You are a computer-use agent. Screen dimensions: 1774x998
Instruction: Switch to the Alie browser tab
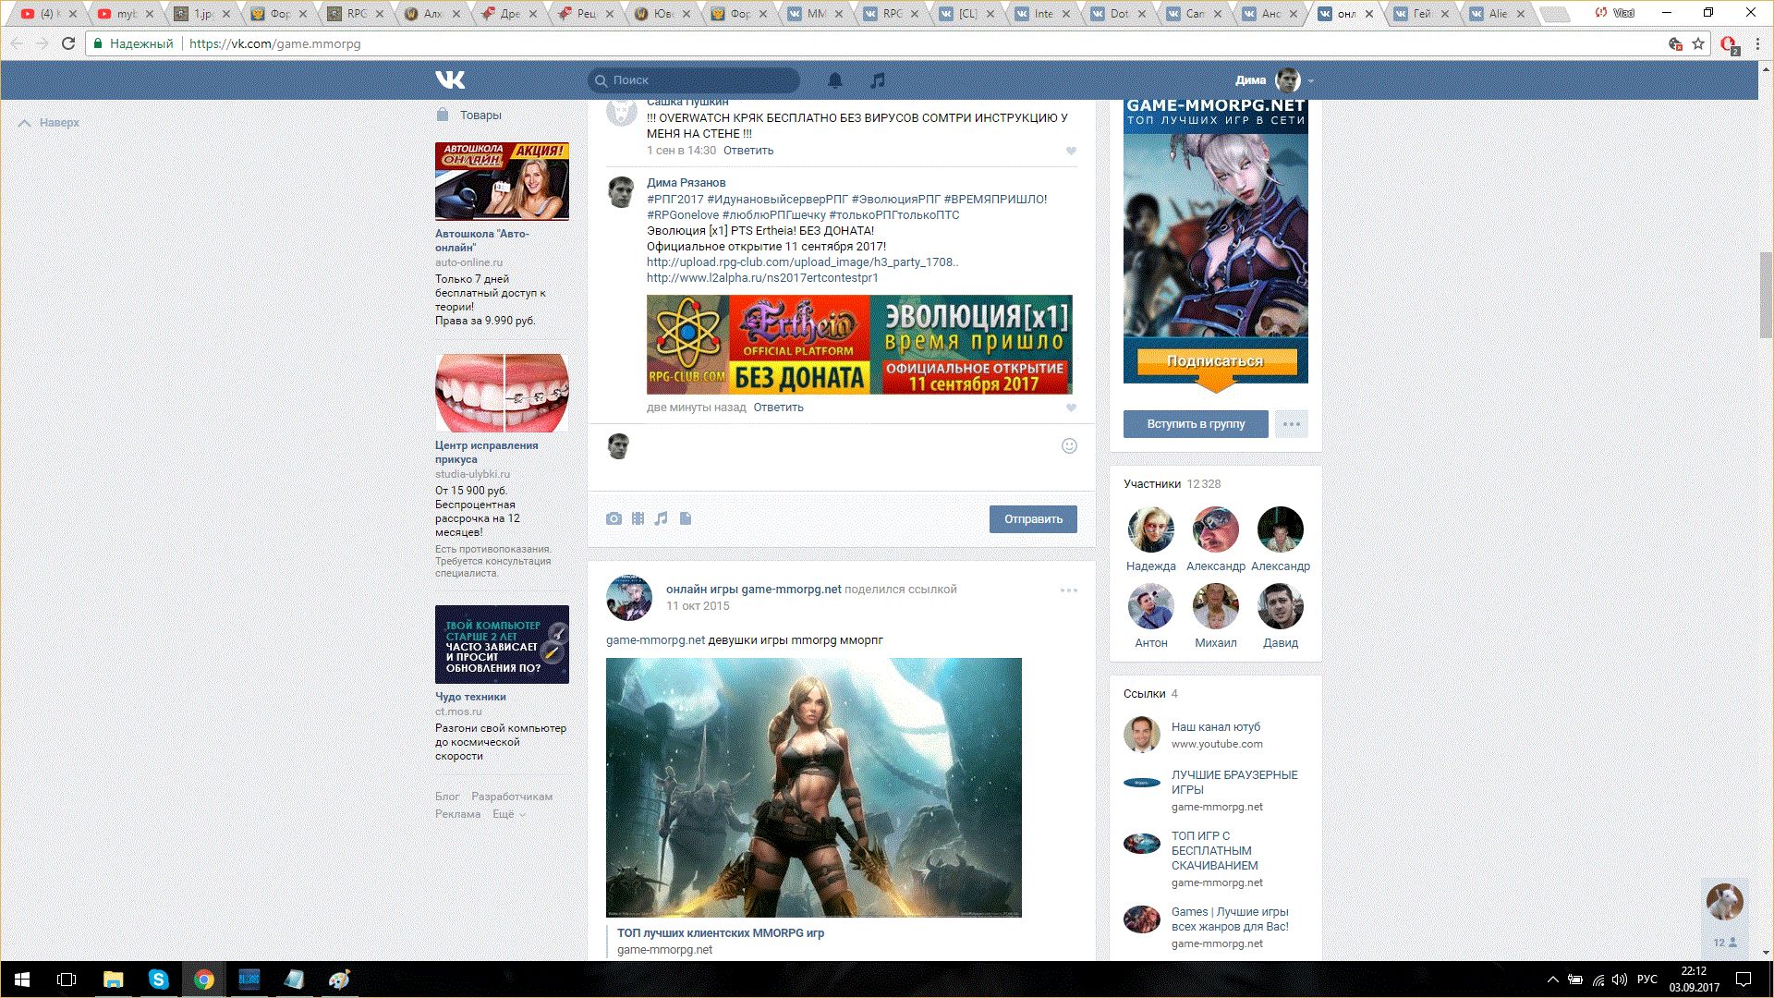click(1499, 14)
